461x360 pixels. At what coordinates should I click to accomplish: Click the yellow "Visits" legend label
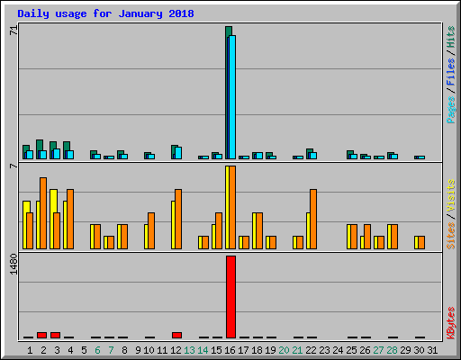451,196
